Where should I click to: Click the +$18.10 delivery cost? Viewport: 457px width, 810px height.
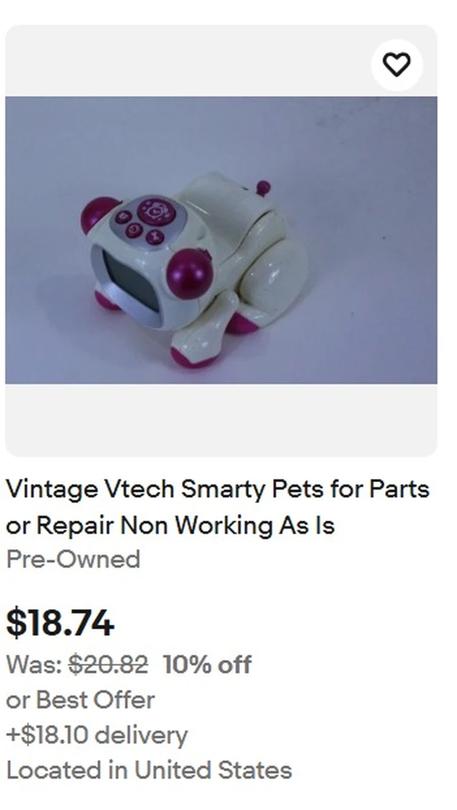97,736
